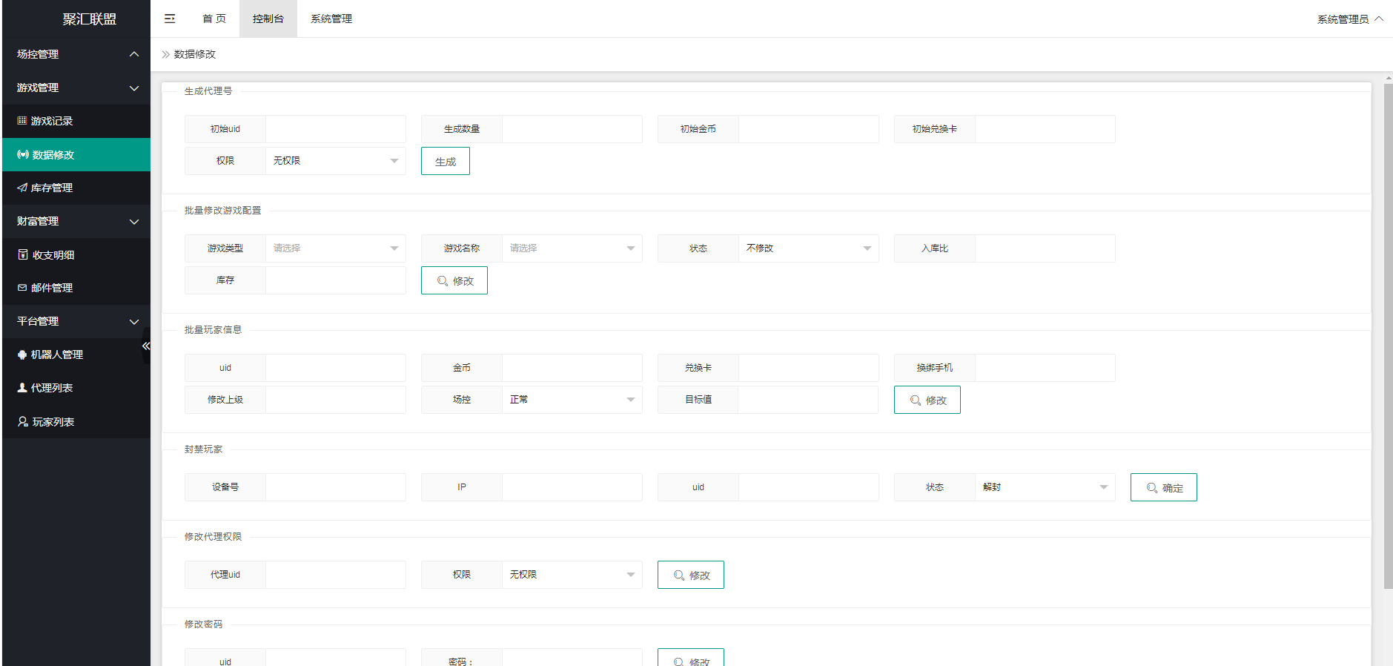Open the 系统管理员 user menu
The image size is (1393, 666).
click(1349, 19)
